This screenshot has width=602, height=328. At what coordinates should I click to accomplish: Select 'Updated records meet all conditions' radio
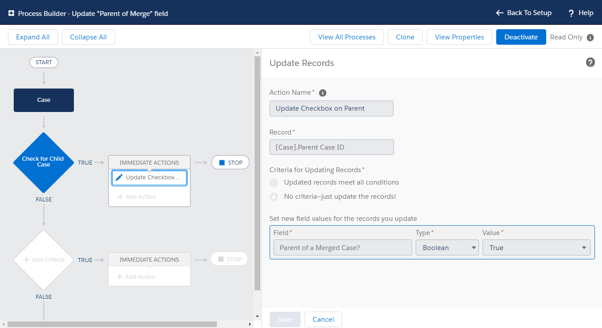click(274, 183)
